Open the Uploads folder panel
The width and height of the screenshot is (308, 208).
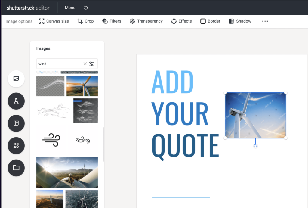tap(16, 168)
